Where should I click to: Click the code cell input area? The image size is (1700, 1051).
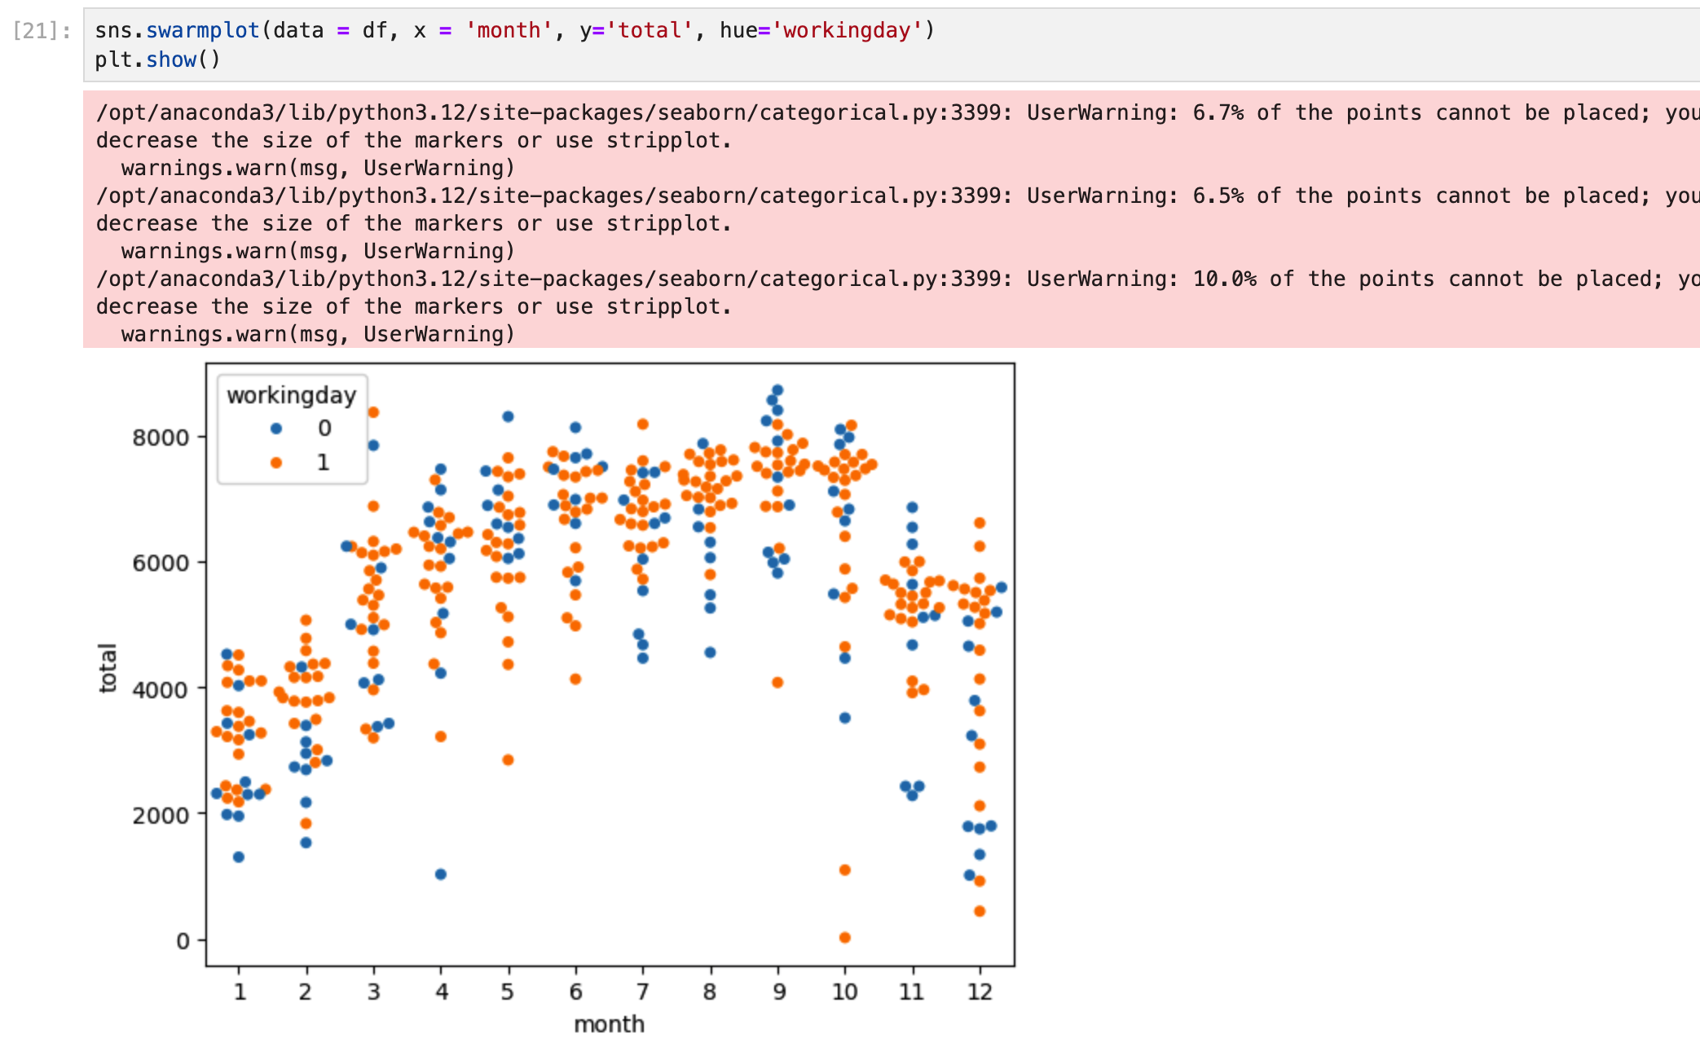click(x=892, y=45)
